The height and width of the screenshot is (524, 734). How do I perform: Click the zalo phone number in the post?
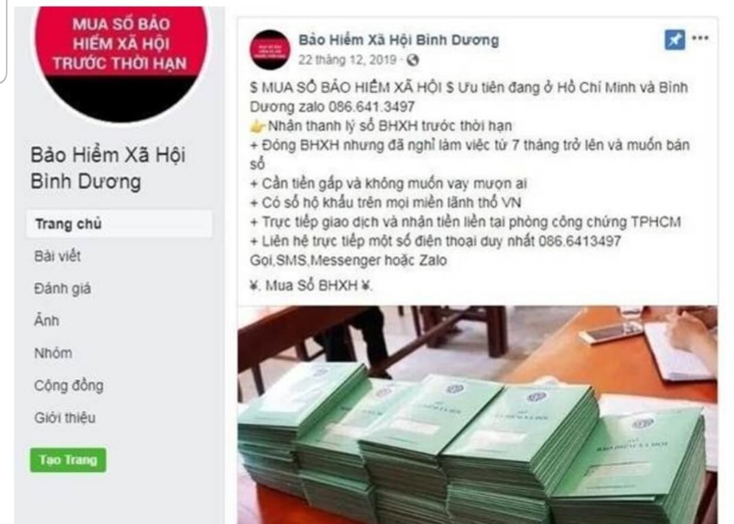pos(371,107)
